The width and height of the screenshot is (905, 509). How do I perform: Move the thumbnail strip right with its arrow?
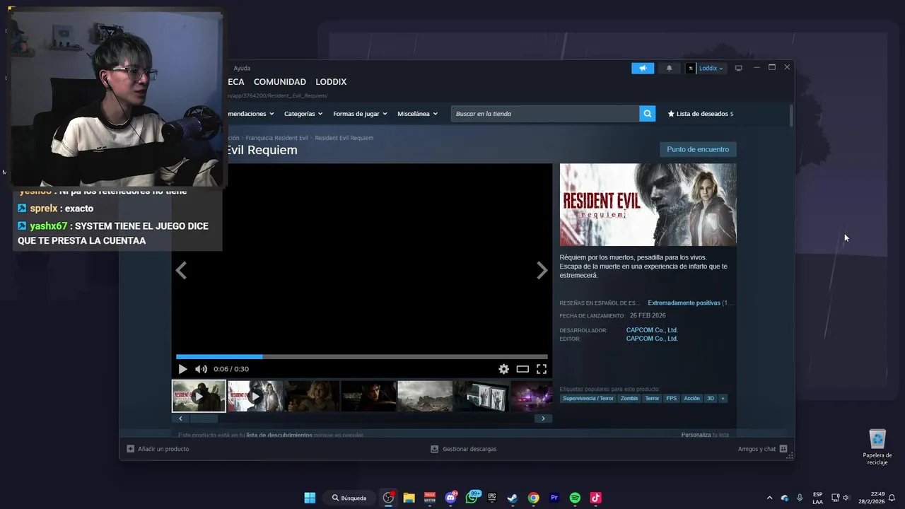coord(543,419)
